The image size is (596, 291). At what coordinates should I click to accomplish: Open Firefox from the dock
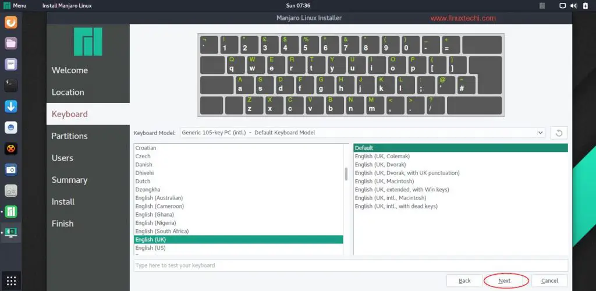click(x=10, y=22)
